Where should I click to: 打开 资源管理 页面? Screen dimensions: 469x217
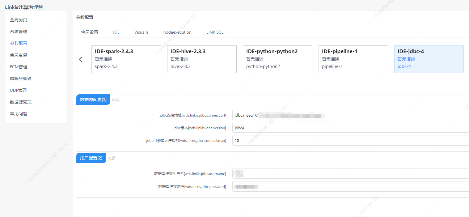coord(18,31)
